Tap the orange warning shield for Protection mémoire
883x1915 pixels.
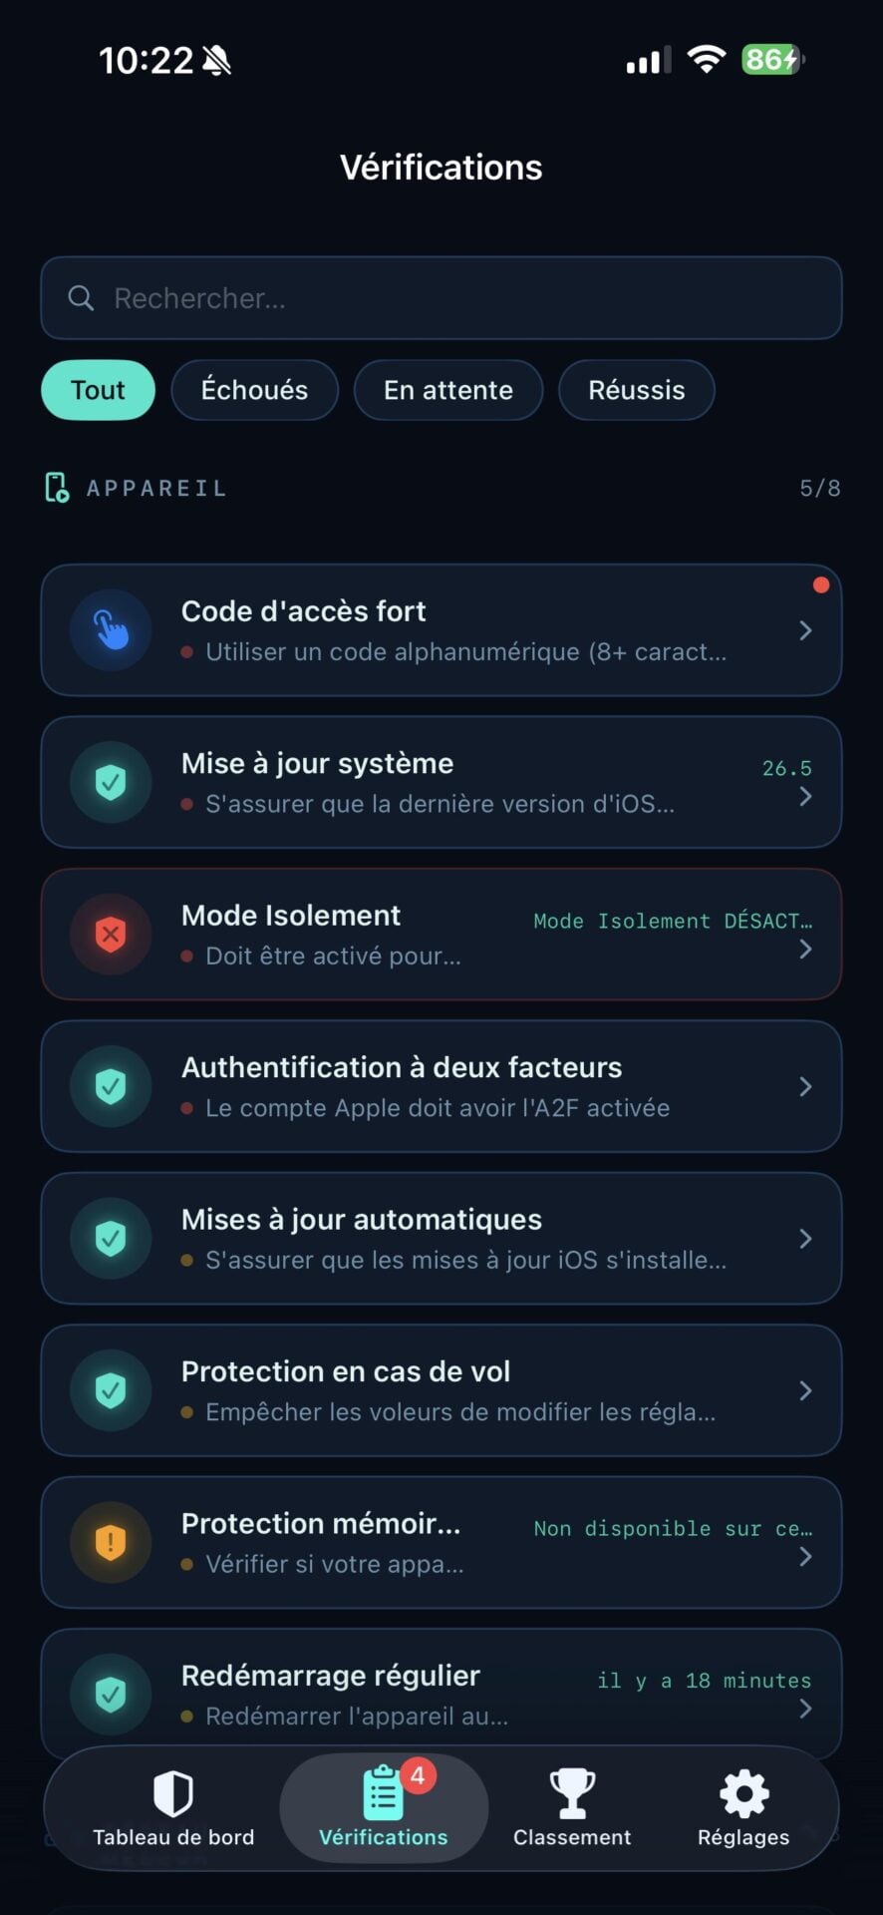111,1542
